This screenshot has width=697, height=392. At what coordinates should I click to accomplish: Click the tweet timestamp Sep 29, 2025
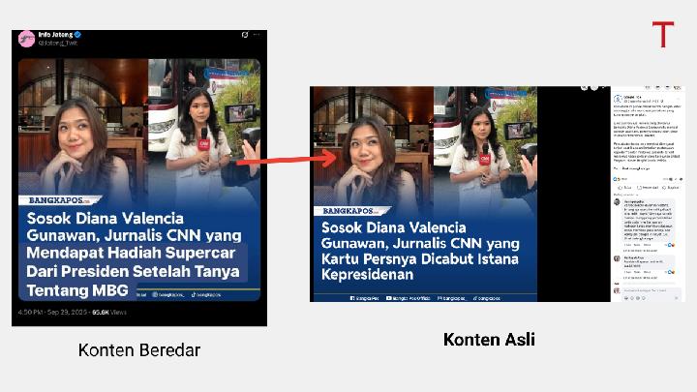point(54,313)
